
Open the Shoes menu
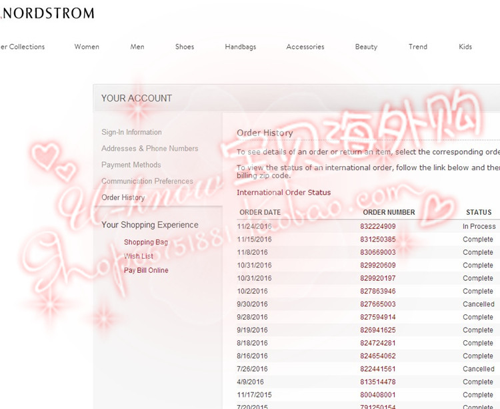pos(185,47)
